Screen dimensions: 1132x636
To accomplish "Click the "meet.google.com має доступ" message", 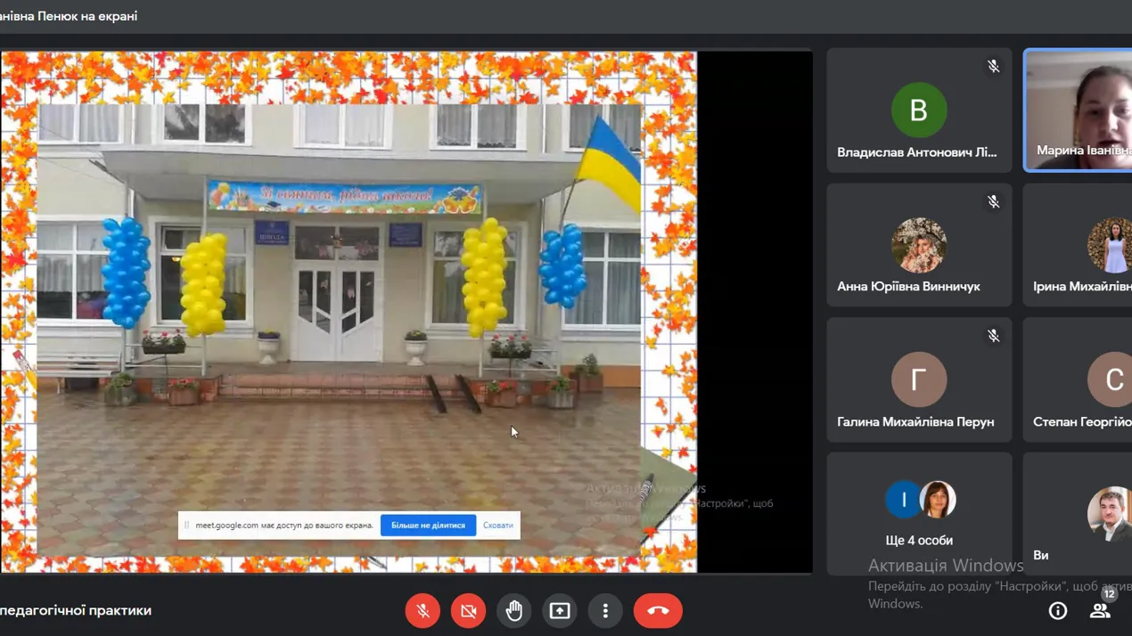I will click(x=284, y=526).
